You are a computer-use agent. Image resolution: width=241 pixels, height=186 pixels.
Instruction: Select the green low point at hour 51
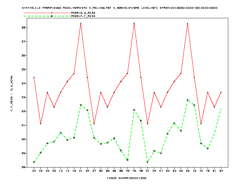(x=148, y=162)
